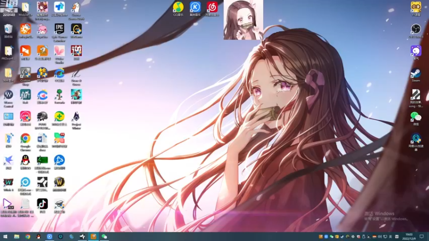Open the Steam shortcut on the right
The width and height of the screenshot is (429, 241).
click(416, 73)
